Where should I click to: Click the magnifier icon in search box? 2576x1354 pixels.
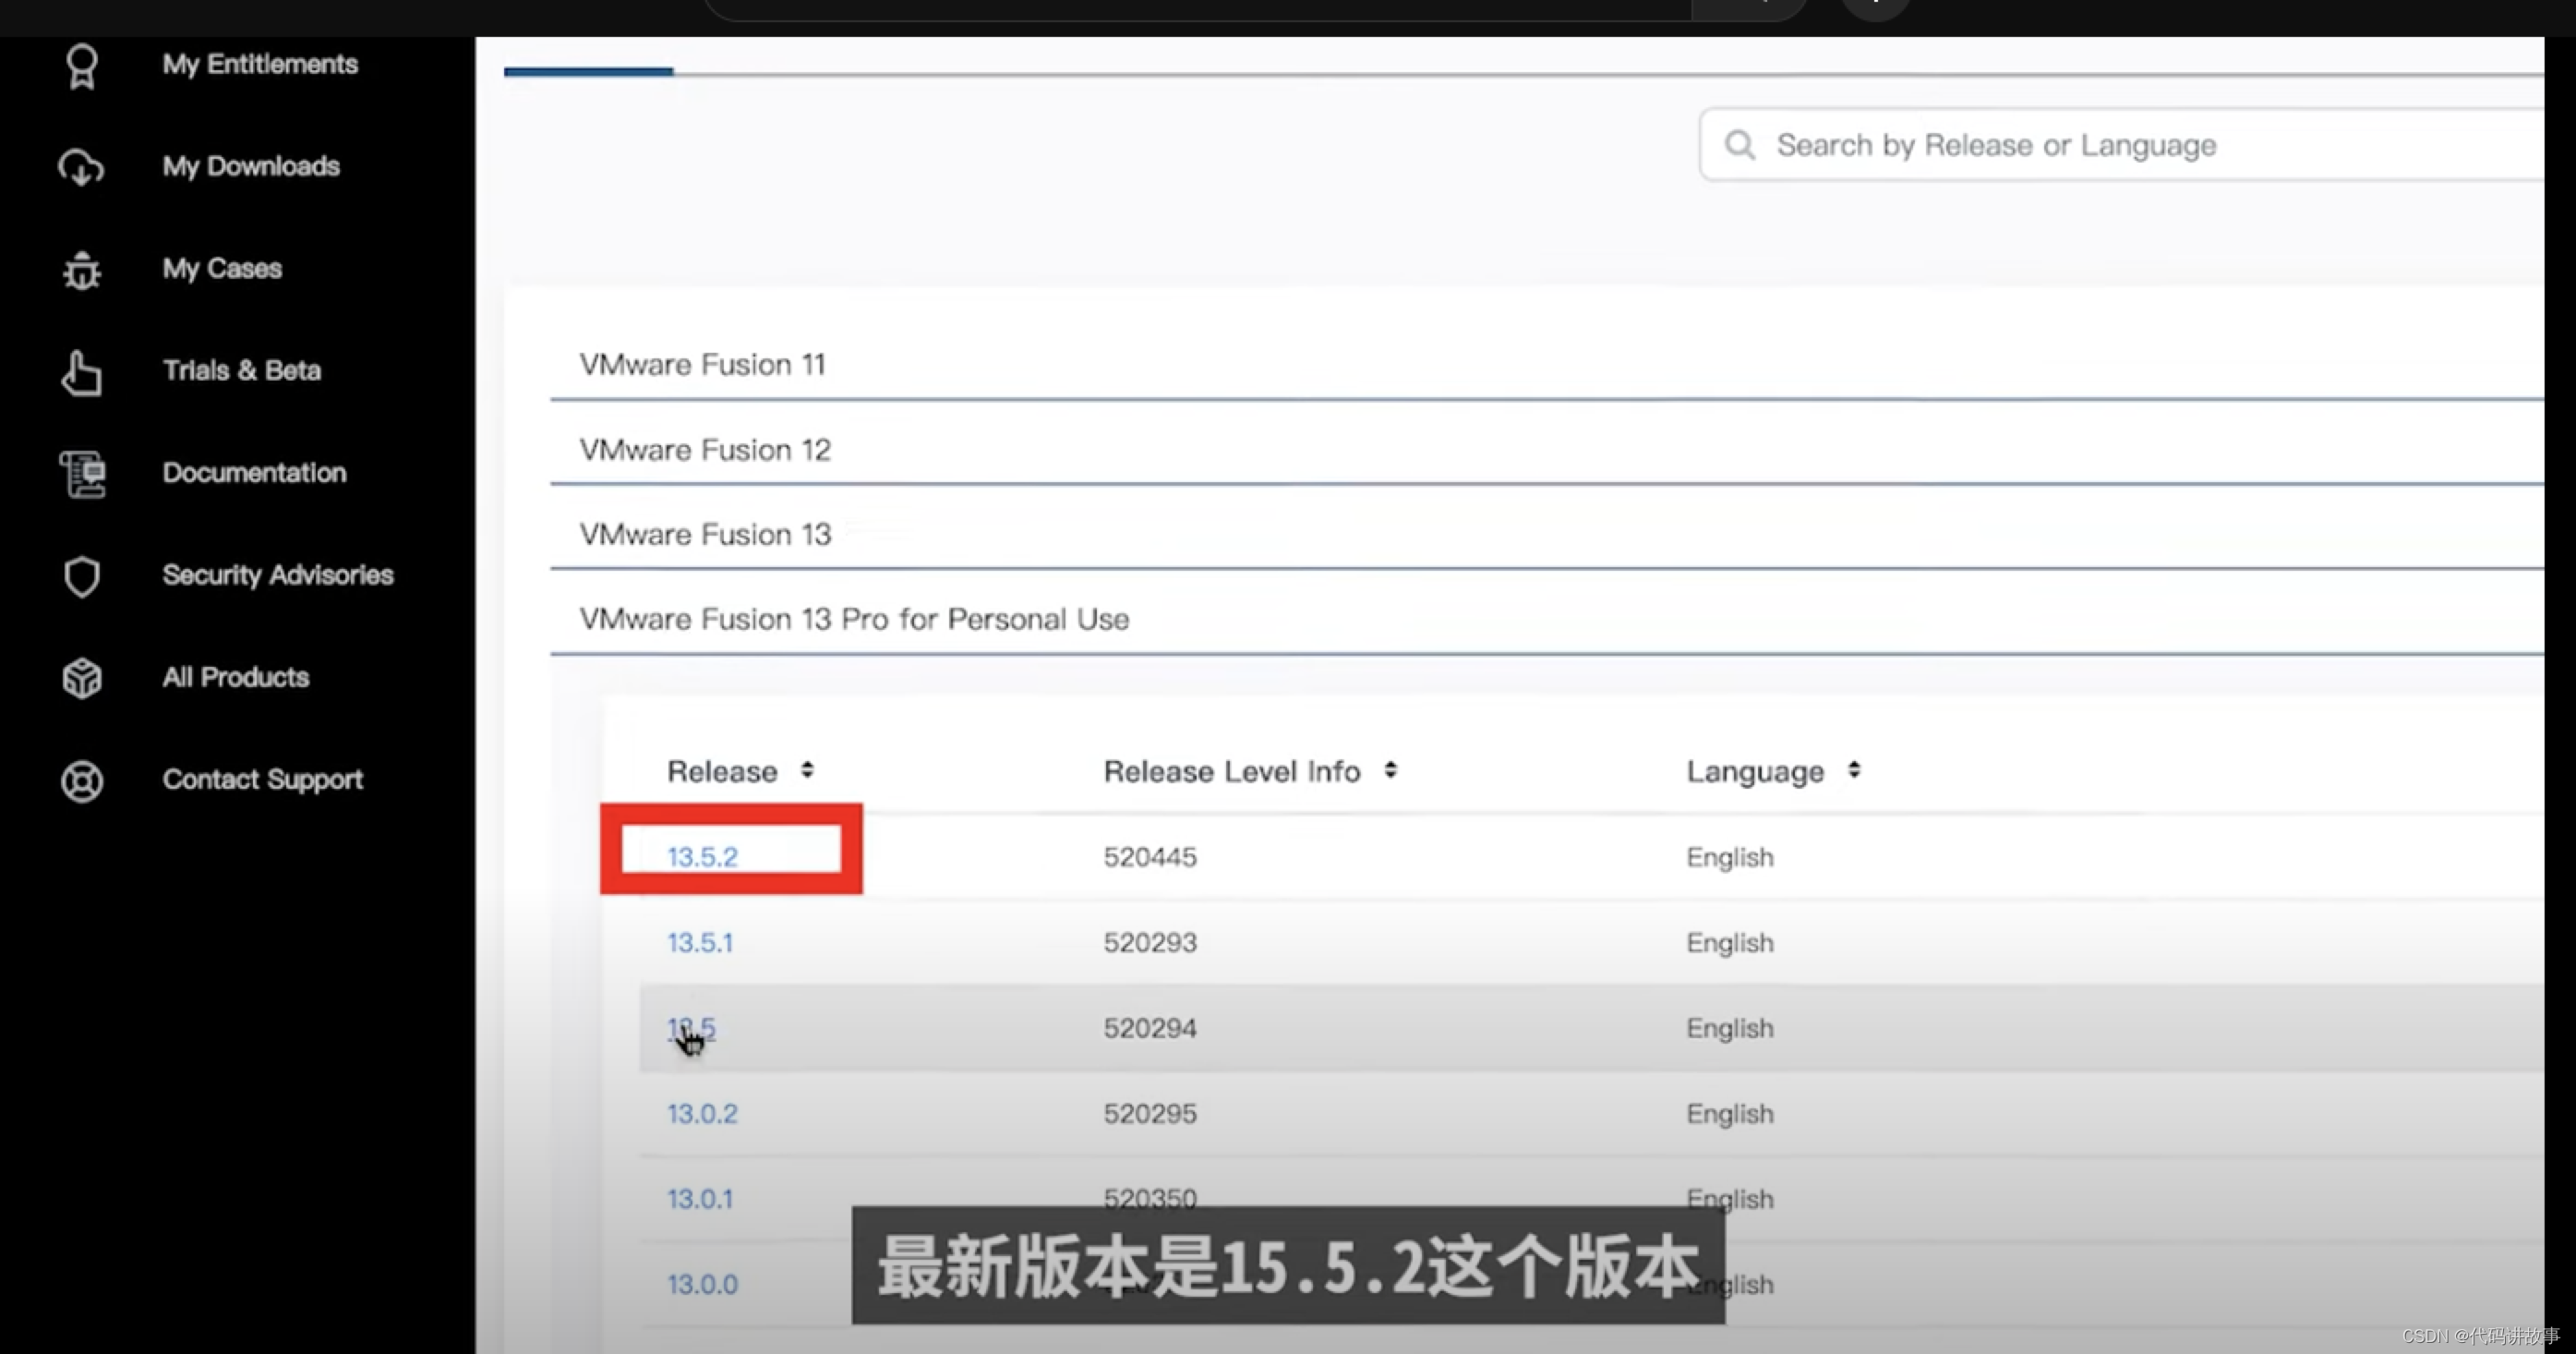point(1740,145)
